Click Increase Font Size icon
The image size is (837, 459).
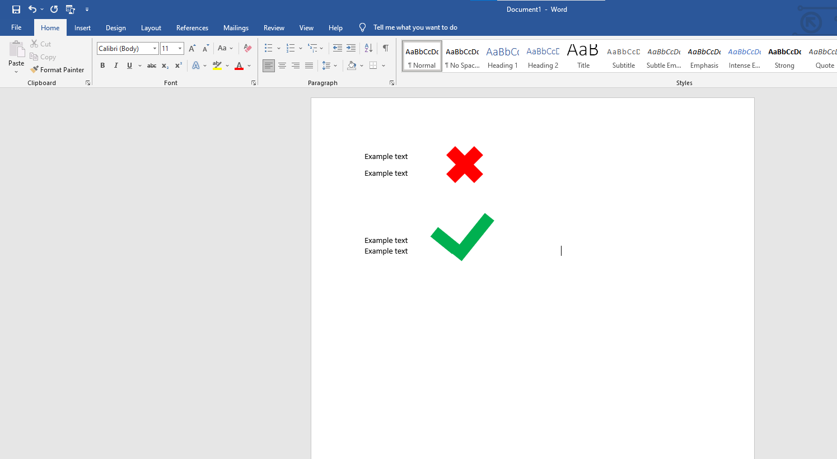click(x=193, y=49)
